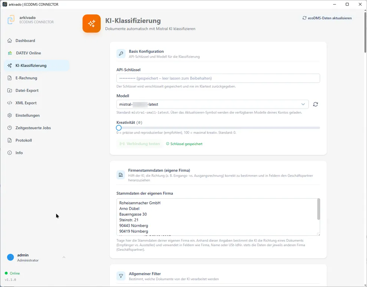Click the Einstellungen gear icon
The height and width of the screenshot is (287, 367).
(9, 115)
